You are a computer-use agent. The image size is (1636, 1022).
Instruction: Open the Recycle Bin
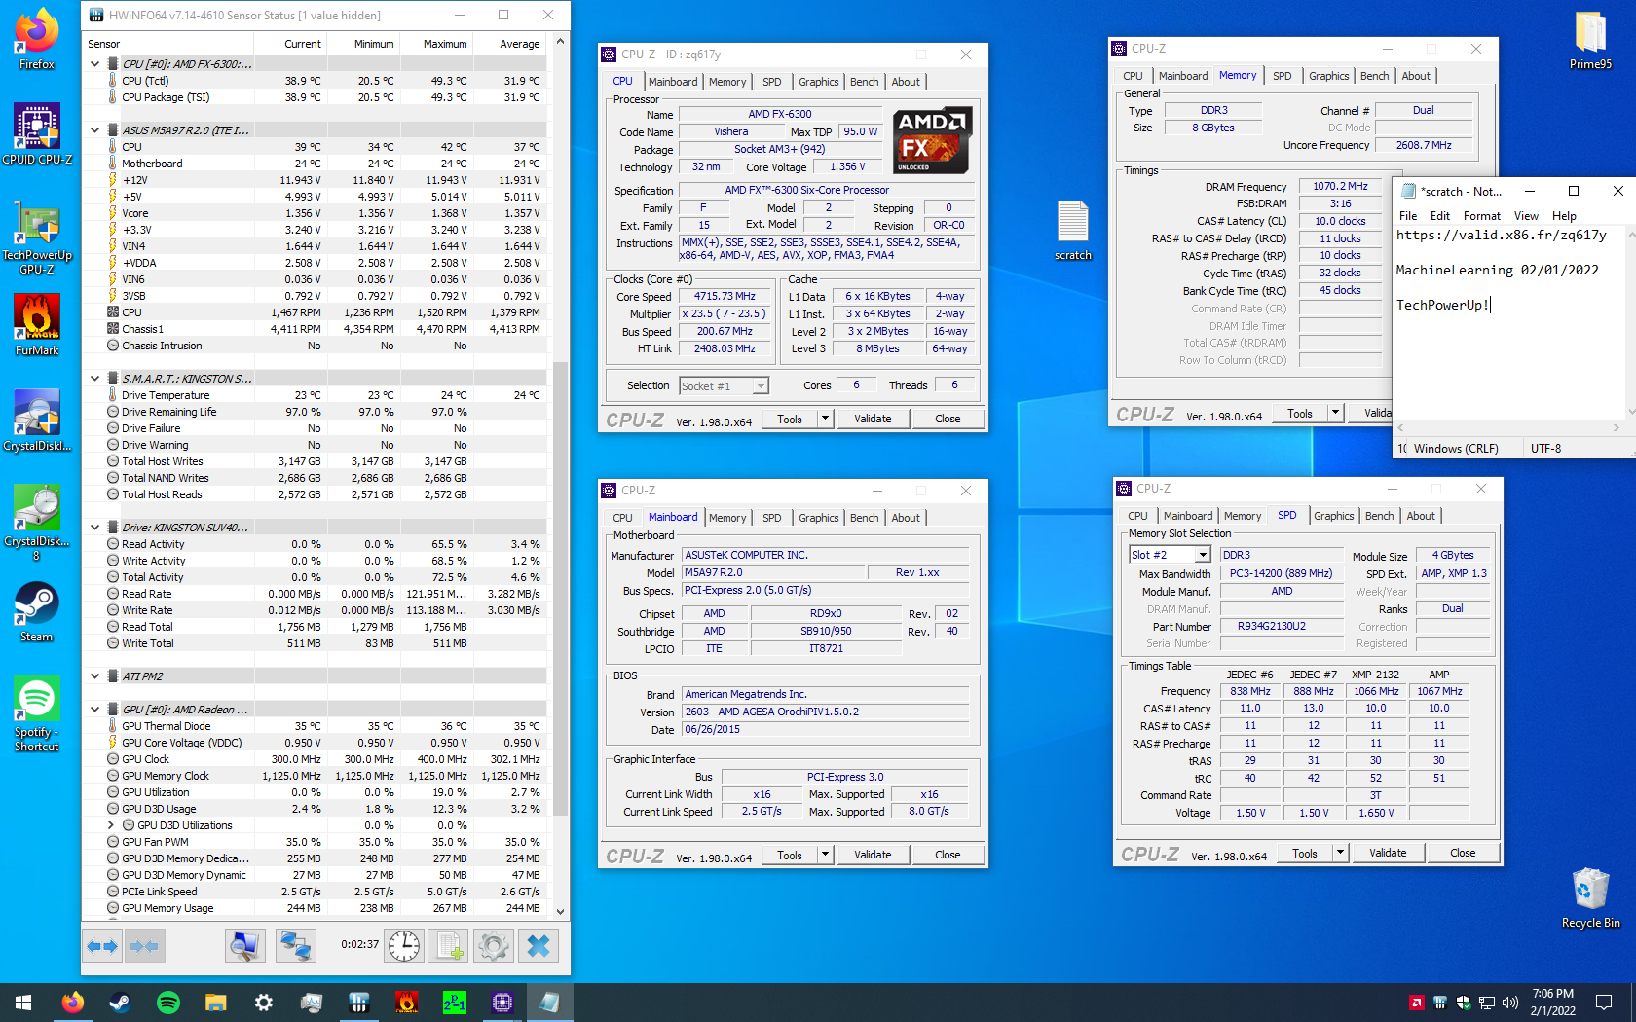tap(1590, 897)
